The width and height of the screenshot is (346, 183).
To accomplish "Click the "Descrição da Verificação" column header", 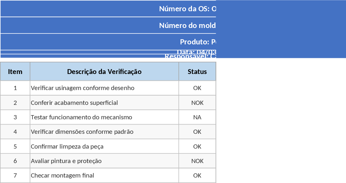I will click(x=104, y=71).
